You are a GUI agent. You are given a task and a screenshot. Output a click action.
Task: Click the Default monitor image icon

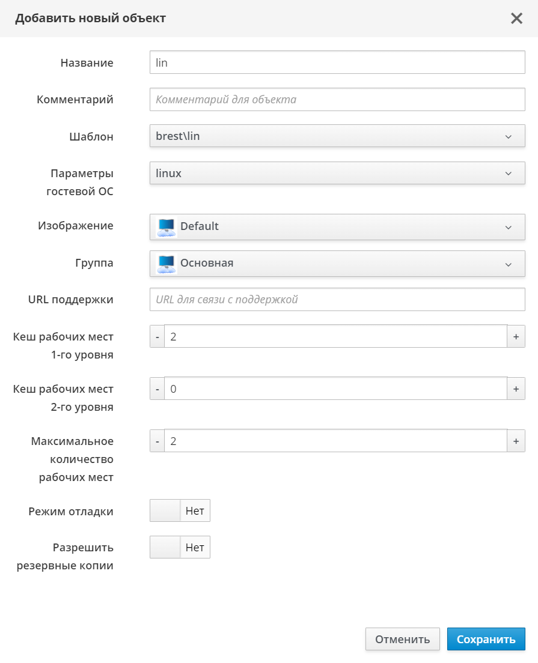pos(167,227)
